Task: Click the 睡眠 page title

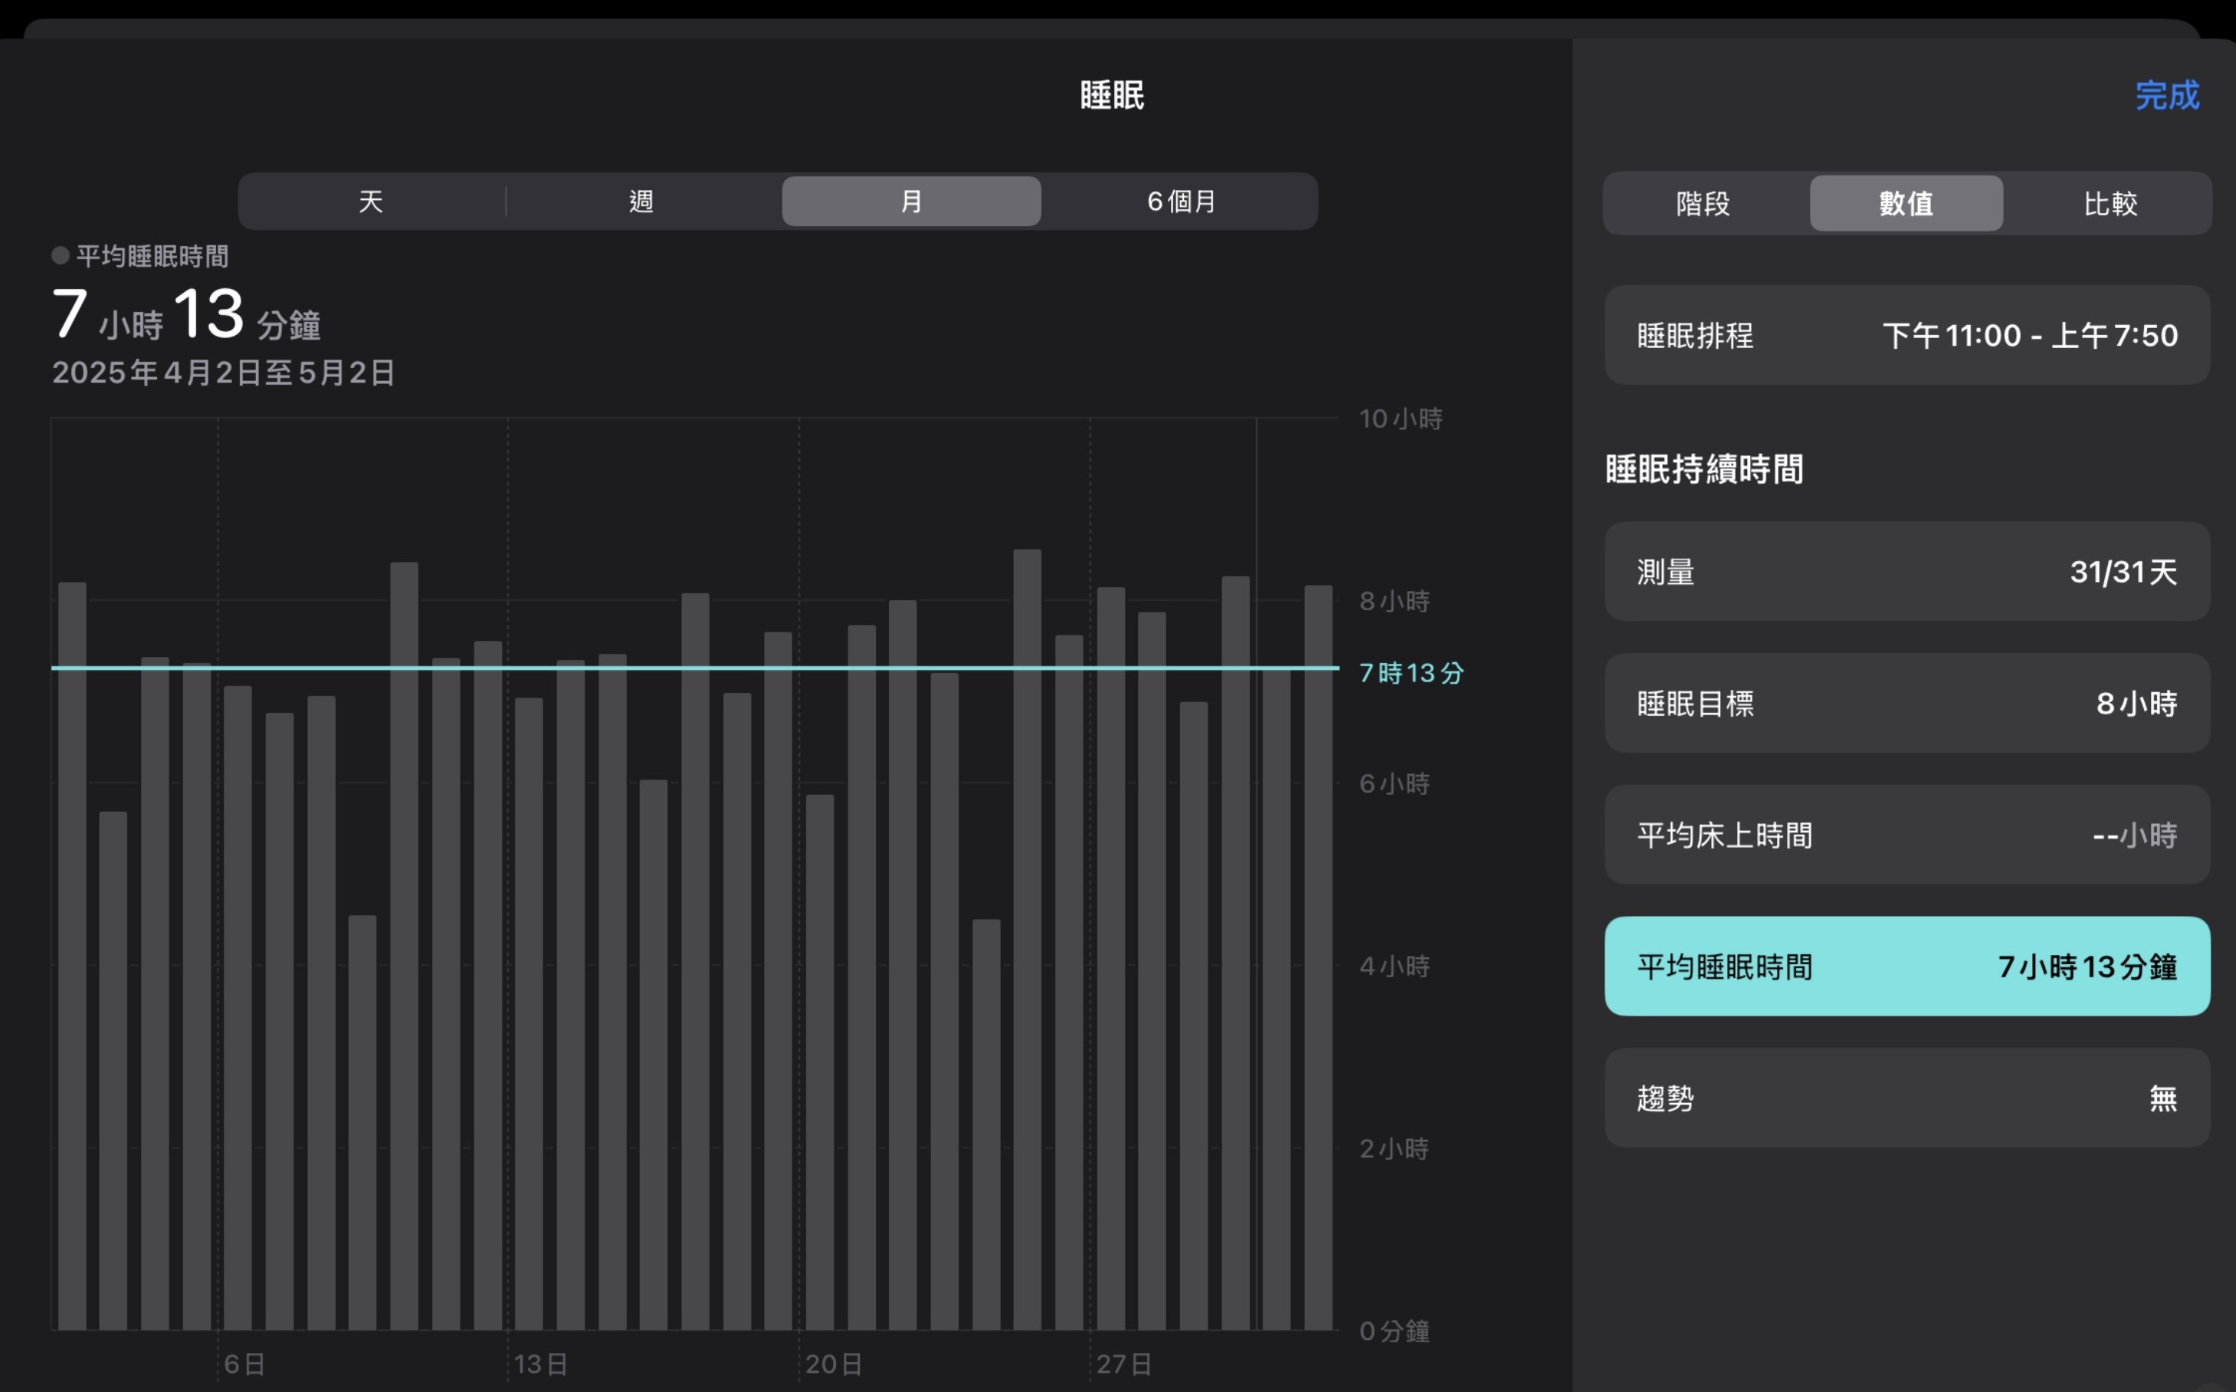Action: click(x=1112, y=96)
